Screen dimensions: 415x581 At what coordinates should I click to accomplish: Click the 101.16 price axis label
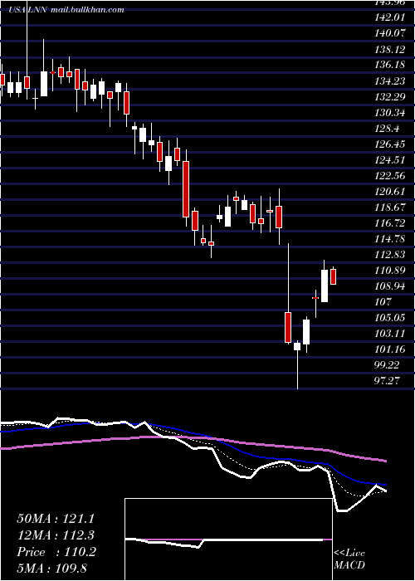pyautogui.click(x=388, y=349)
